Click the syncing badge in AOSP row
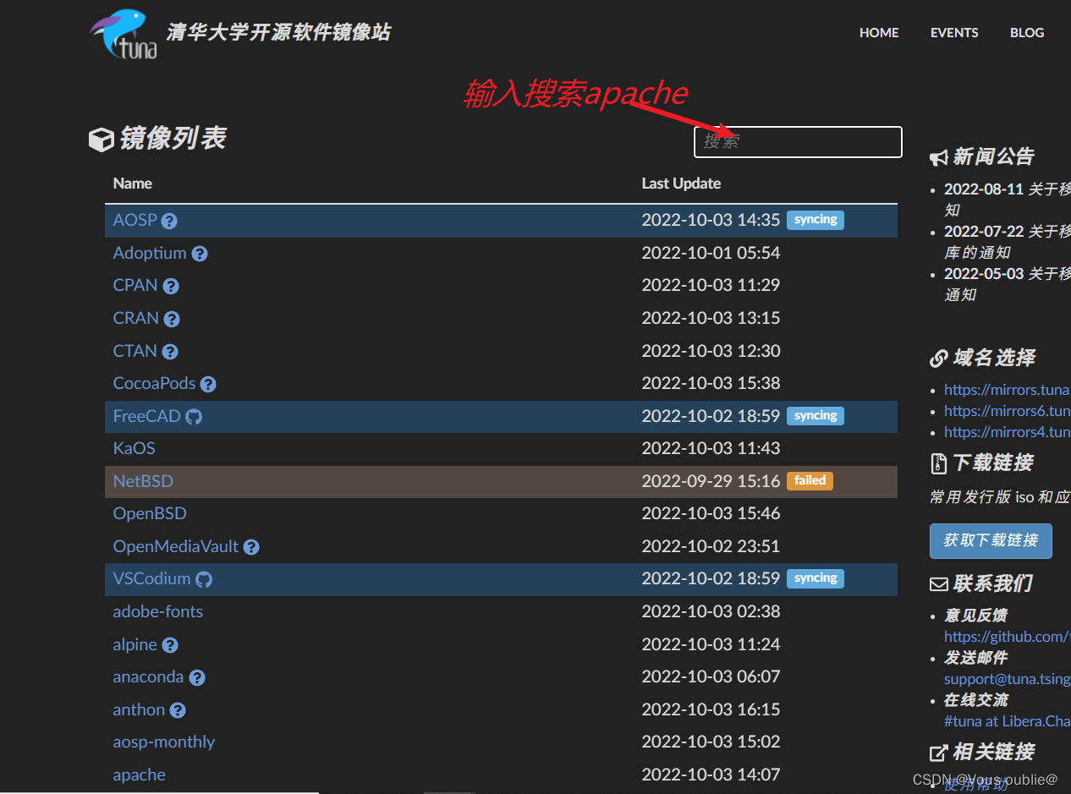This screenshot has width=1071, height=794. [816, 220]
